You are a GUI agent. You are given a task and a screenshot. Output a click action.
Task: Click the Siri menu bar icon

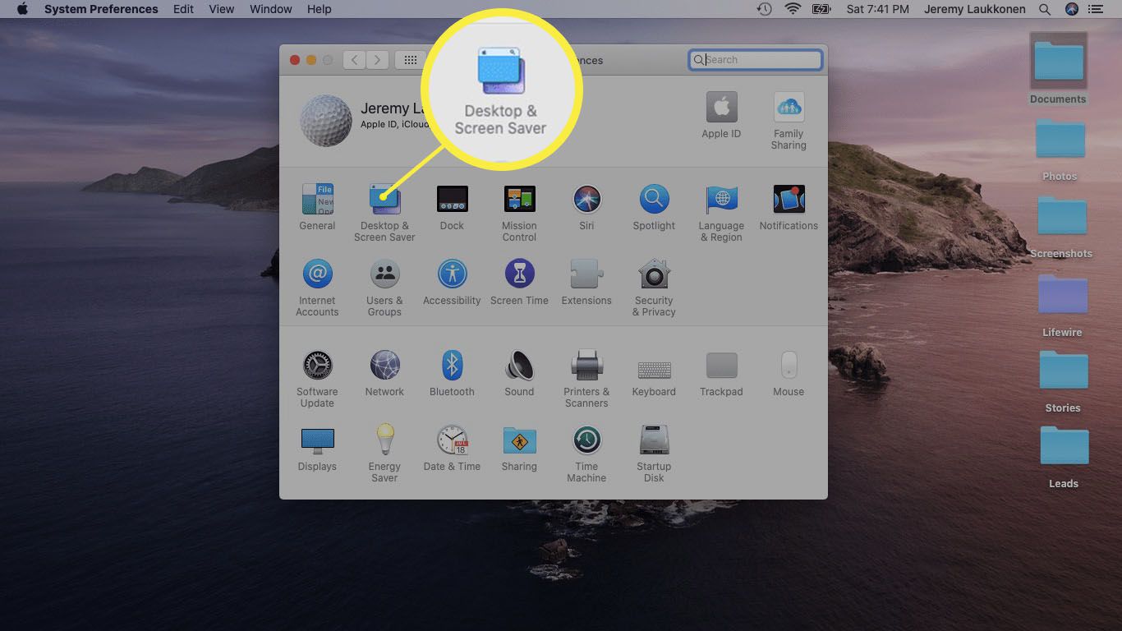click(x=1071, y=9)
